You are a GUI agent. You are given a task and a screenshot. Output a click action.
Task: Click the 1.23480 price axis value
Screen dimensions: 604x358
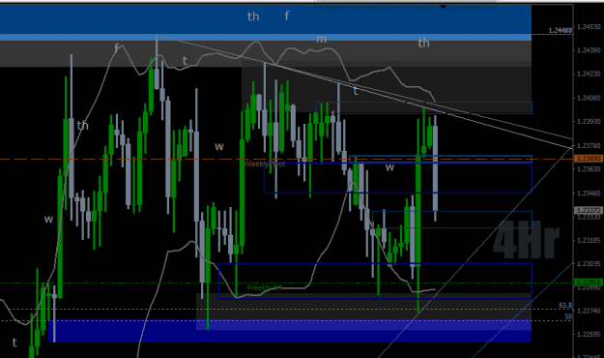pyautogui.click(x=589, y=193)
